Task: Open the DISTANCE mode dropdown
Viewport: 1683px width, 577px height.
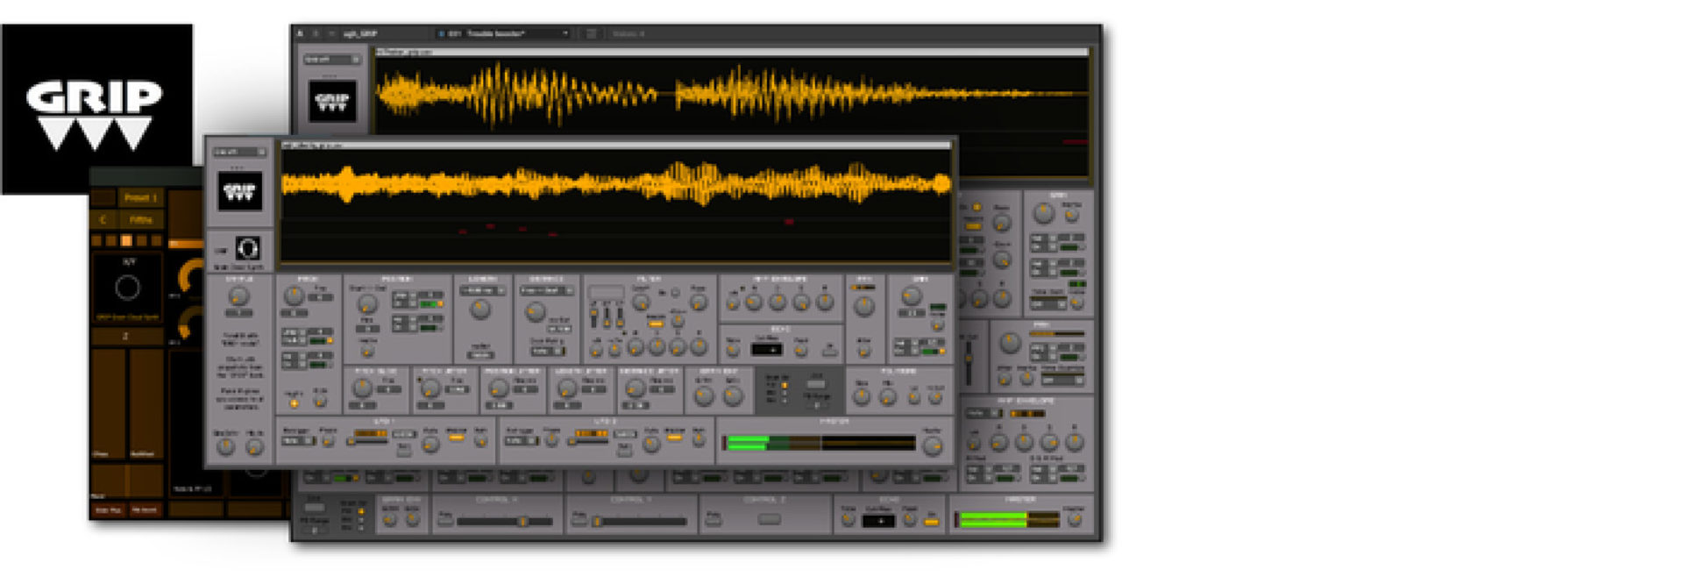Action: pyautogui.click(x=547, y=290)
